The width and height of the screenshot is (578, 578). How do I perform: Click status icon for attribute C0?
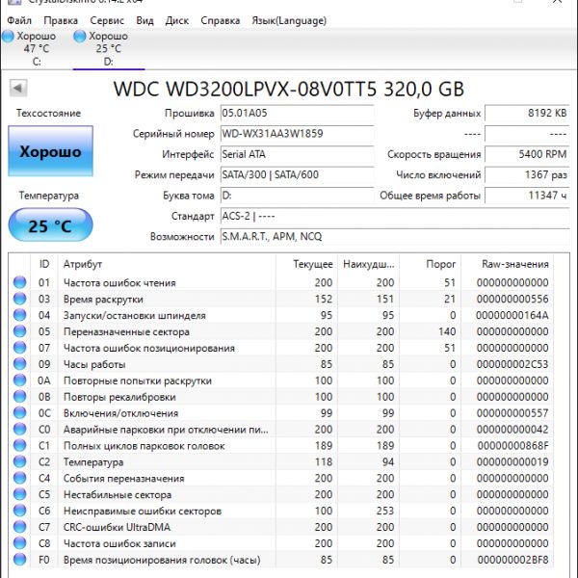pos(19,429)
